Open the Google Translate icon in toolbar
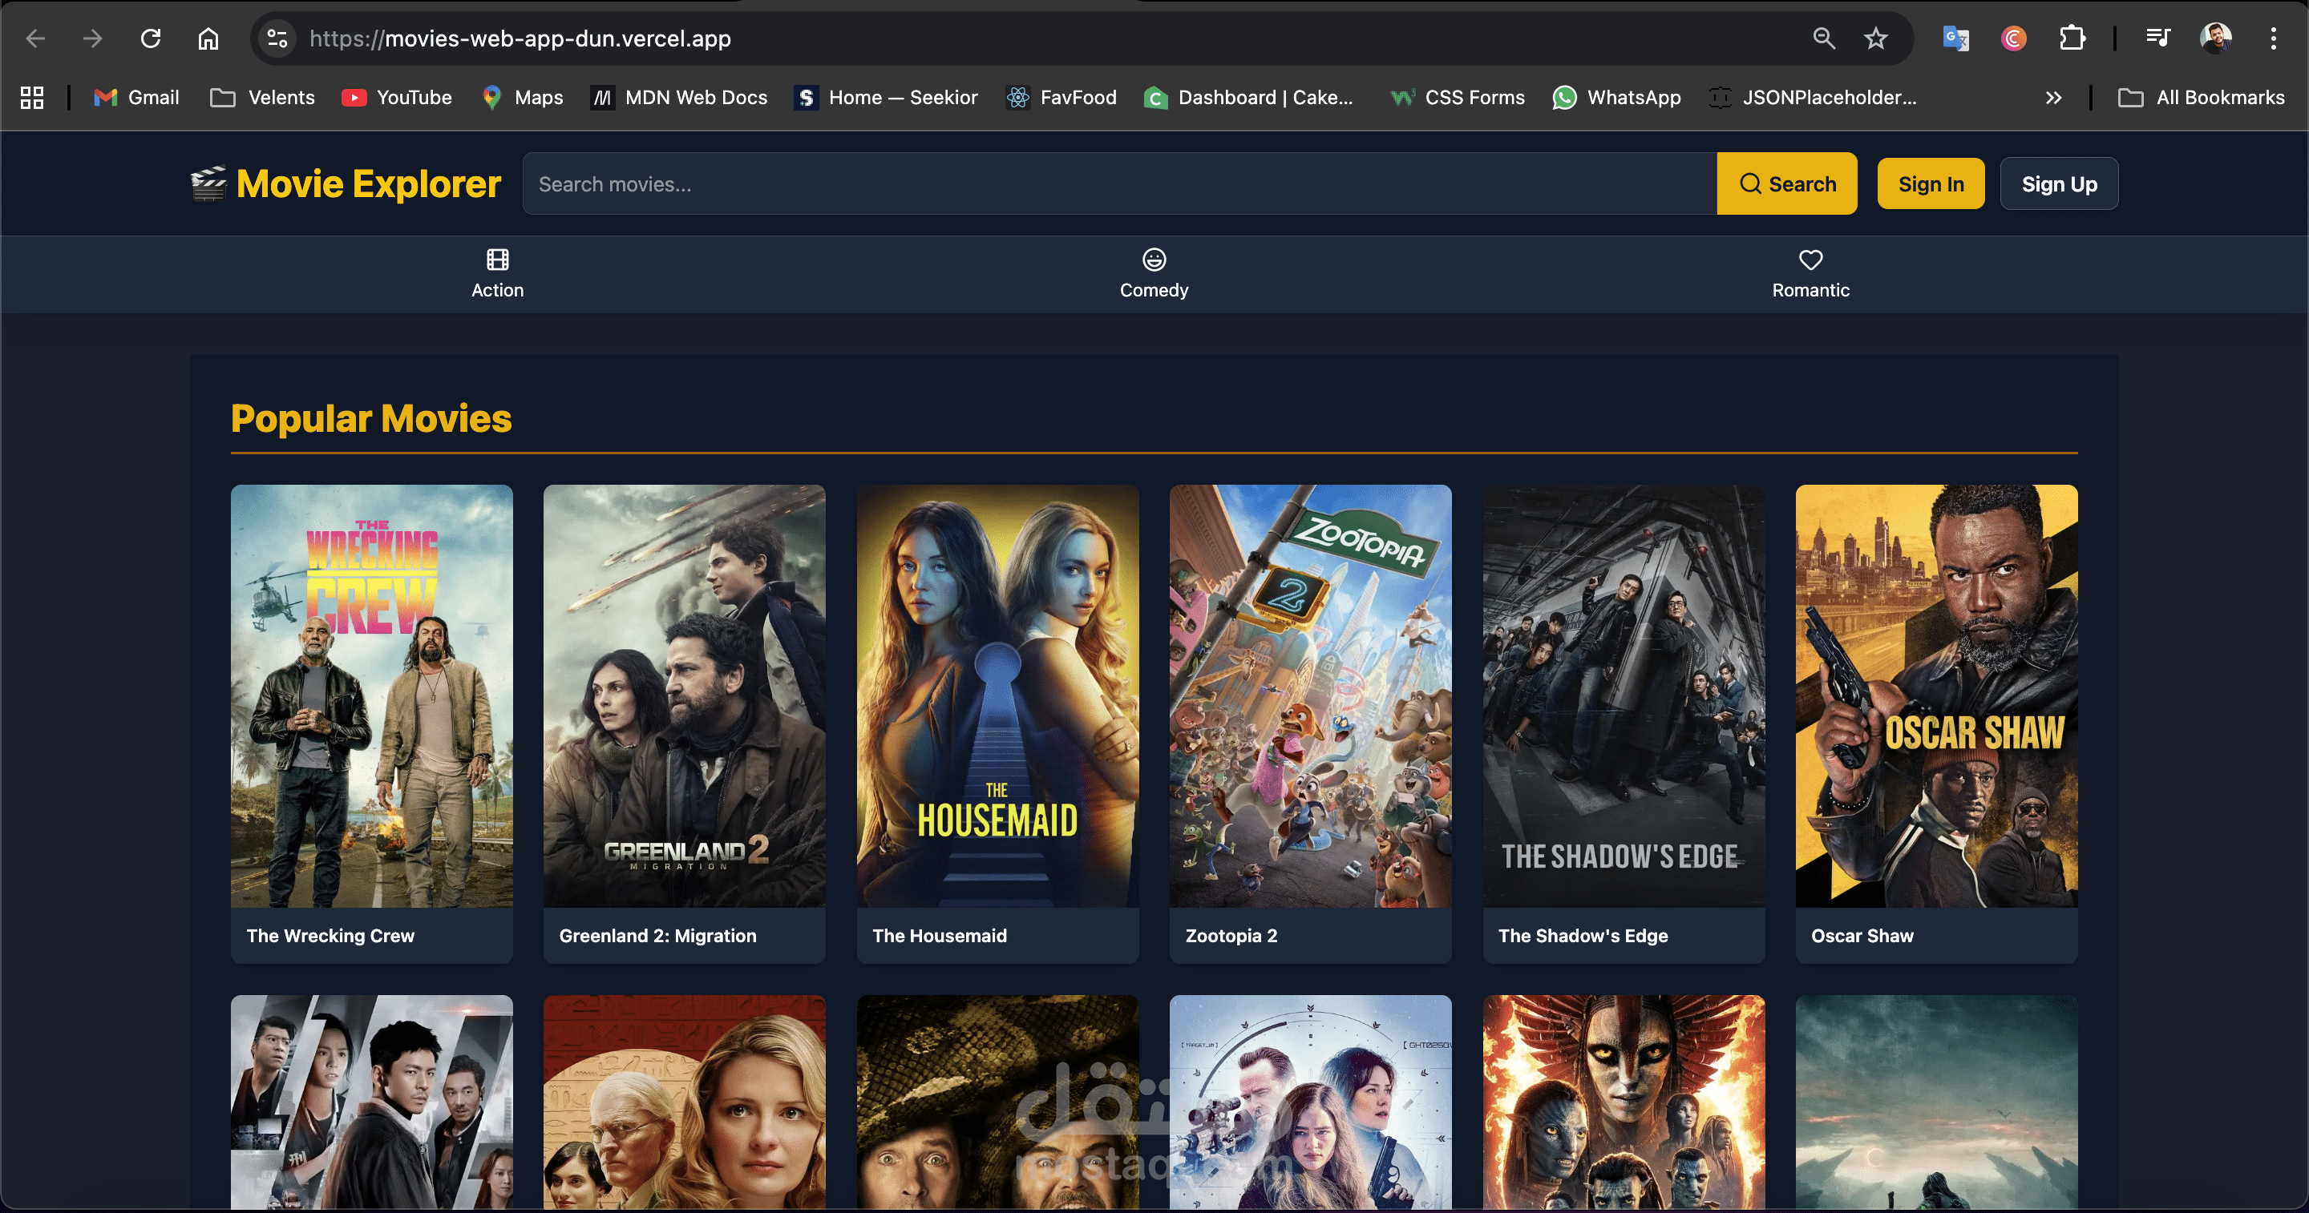2309x1213 pixels. (1955, 38)
